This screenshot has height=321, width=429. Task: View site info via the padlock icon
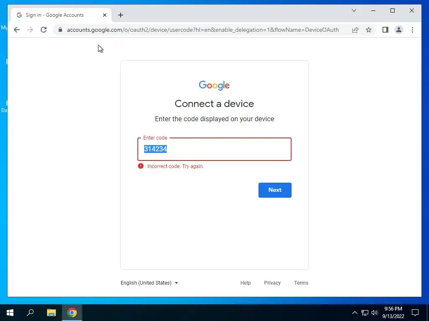[60, 30]
